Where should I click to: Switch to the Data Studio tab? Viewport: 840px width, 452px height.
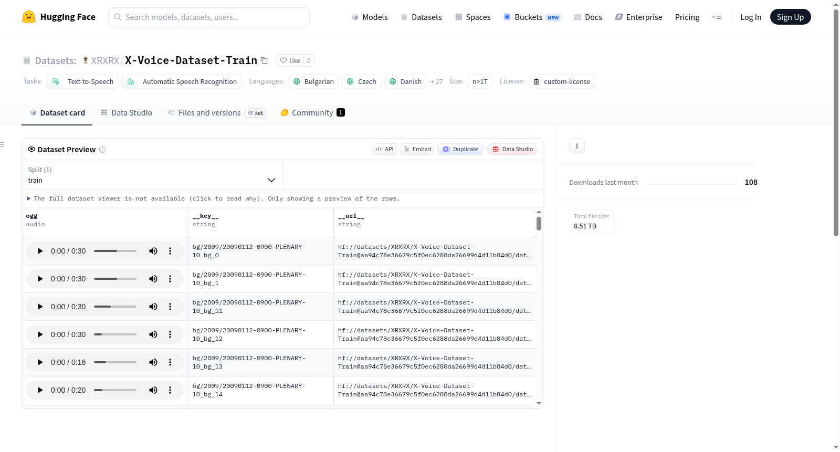tap(127, 113)
